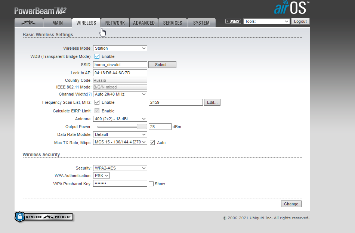
Task: Uncheck Auto for Max TX Rate
Action: tap(152, 143)
